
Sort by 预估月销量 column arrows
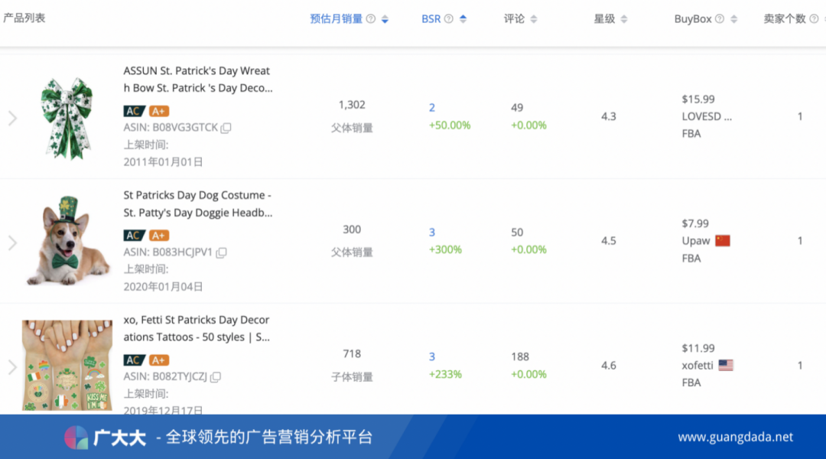tap(385, 19)
